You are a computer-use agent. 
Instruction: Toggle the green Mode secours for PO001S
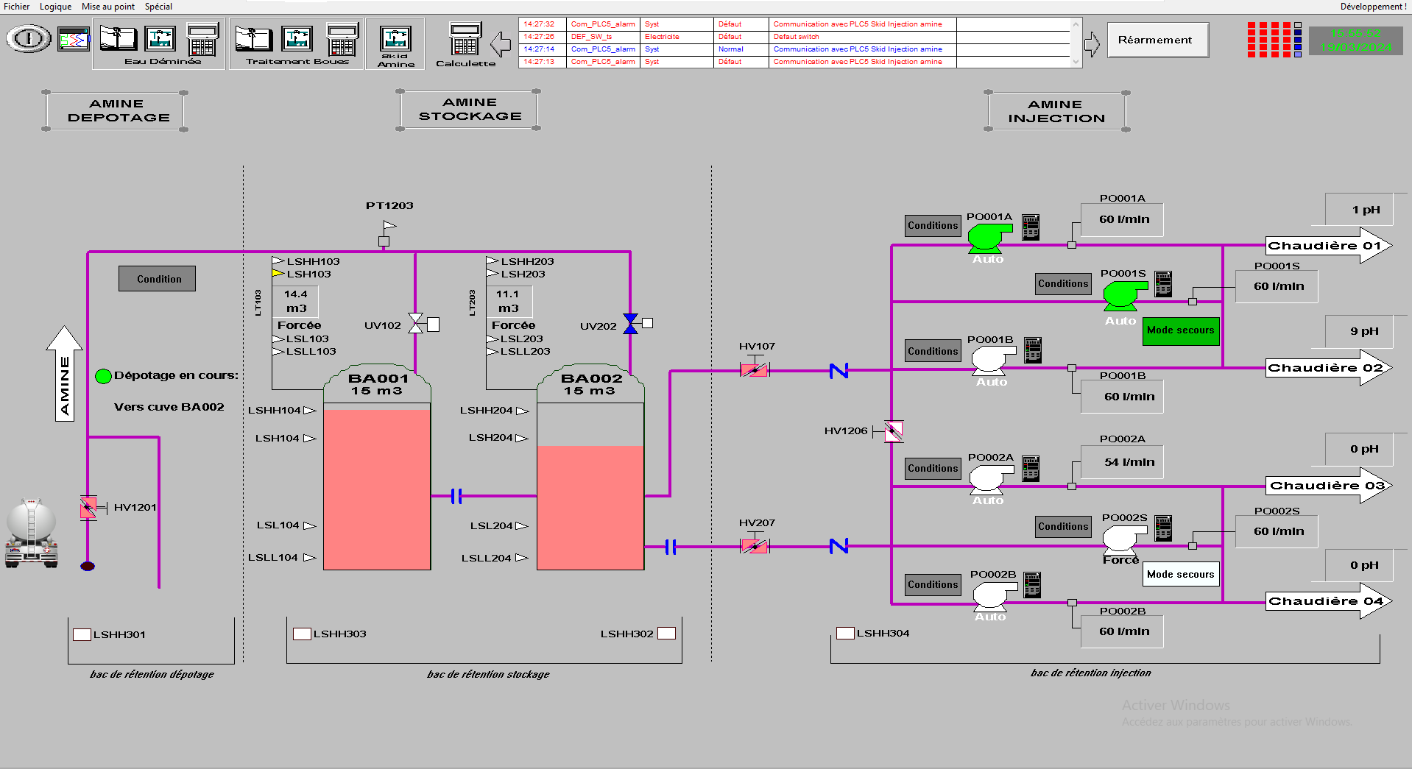coord(1180,330)
